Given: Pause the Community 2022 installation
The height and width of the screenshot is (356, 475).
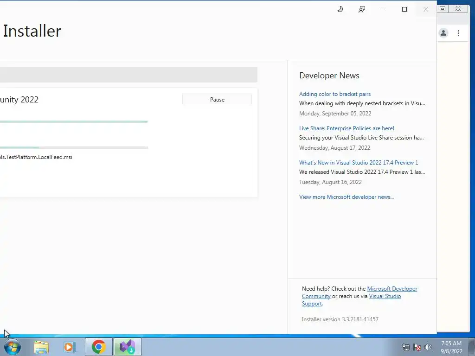Looking at the screenshot, I should [217, 99].
